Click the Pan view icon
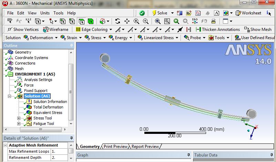The width and height of the screenshot is (276, 162). click(x=127, y=21)
